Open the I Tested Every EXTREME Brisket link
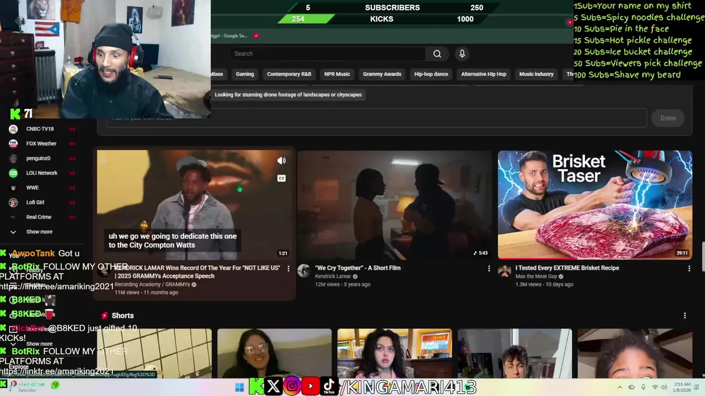This screenshot has width=705, height=396. [x=567, y=268]
